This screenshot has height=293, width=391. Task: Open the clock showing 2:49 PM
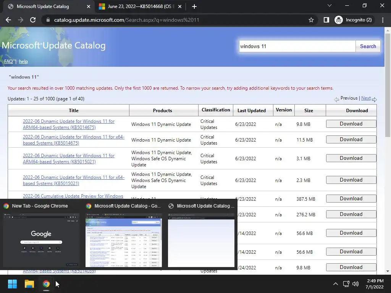pyautogui.click(x=375, y=284)
